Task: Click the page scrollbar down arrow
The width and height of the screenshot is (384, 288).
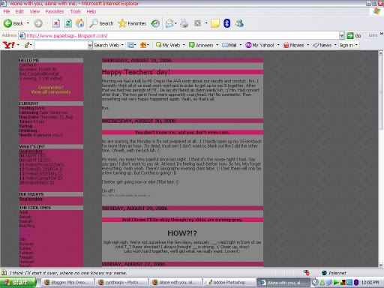Action: coord(381,265)
